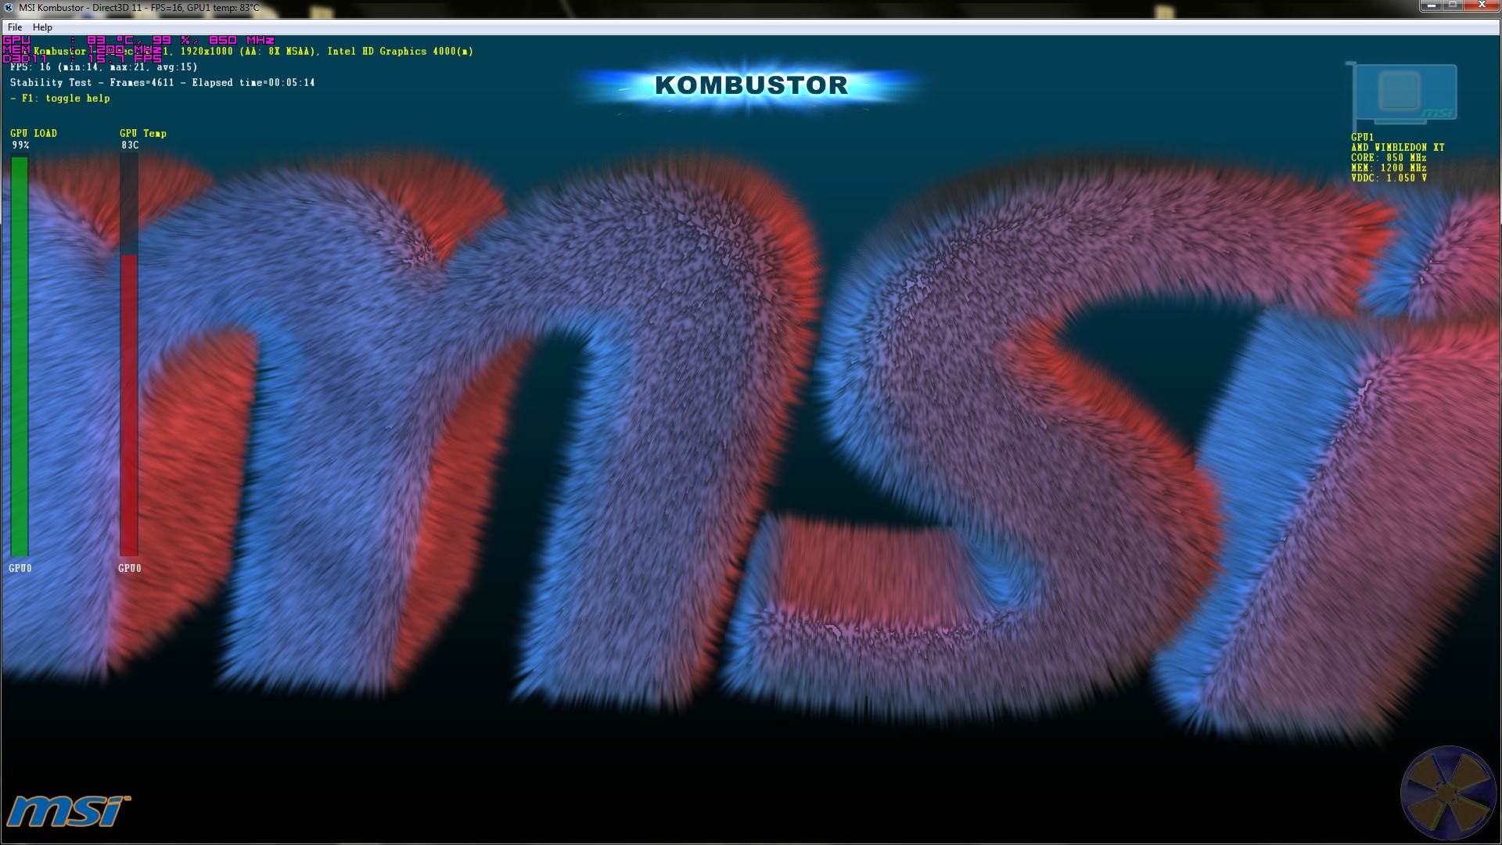1502x845 pixels.
Task: Click the 'CORE: 850 MHz' readout
Action: [x=1389, y=157]
